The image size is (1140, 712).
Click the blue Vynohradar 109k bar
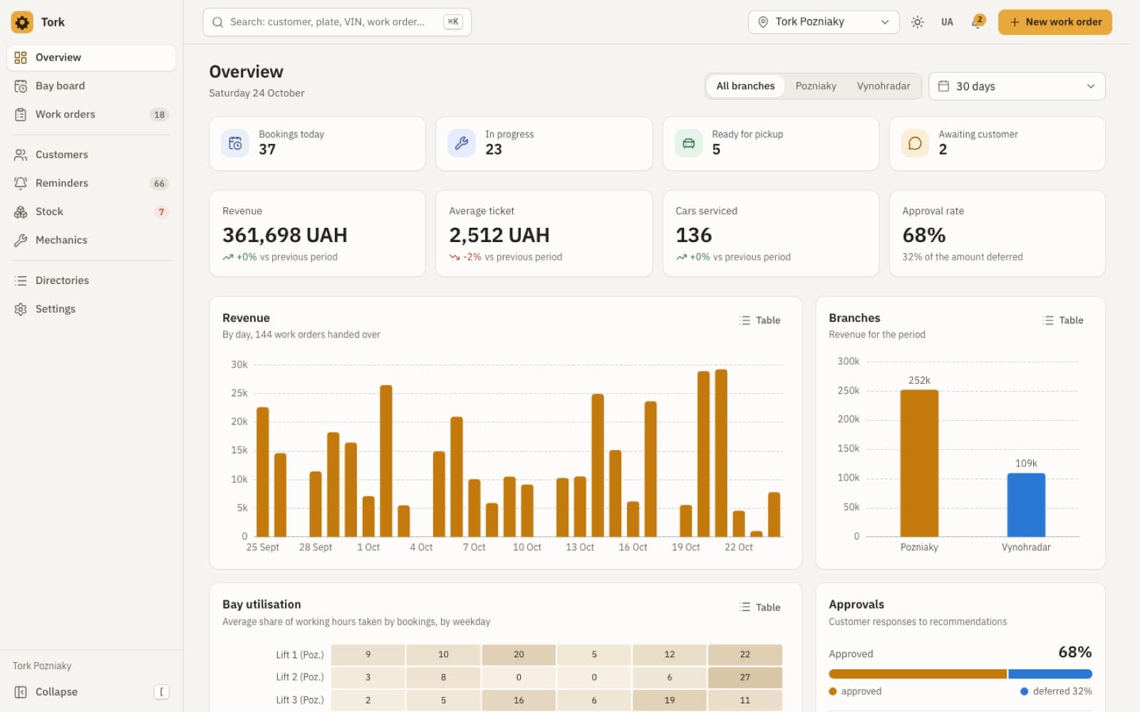pyautogui.click(x=1026, y=505)
